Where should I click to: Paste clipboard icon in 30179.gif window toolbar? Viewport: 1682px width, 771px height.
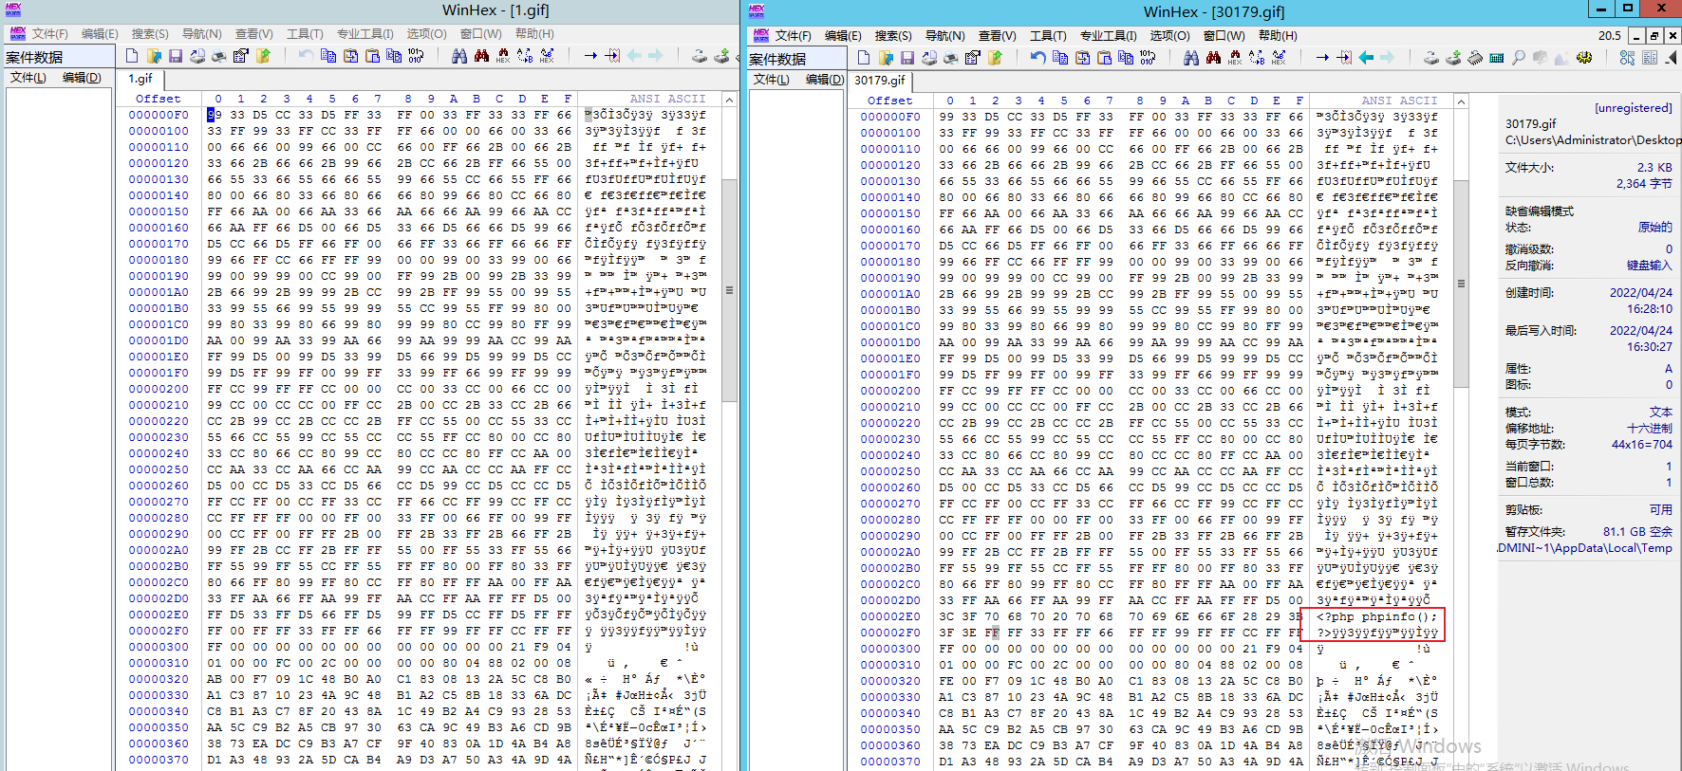[x=1104, y=58]
